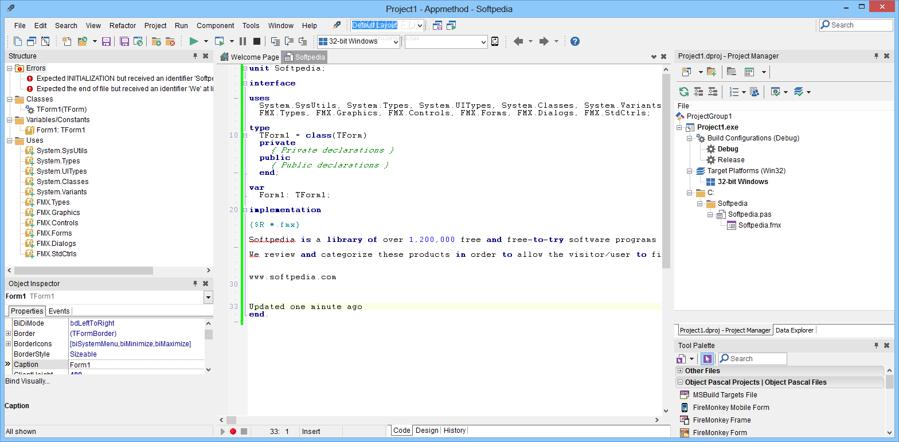Select TForm1(TForm) in Structure classes

coord(62,109)
